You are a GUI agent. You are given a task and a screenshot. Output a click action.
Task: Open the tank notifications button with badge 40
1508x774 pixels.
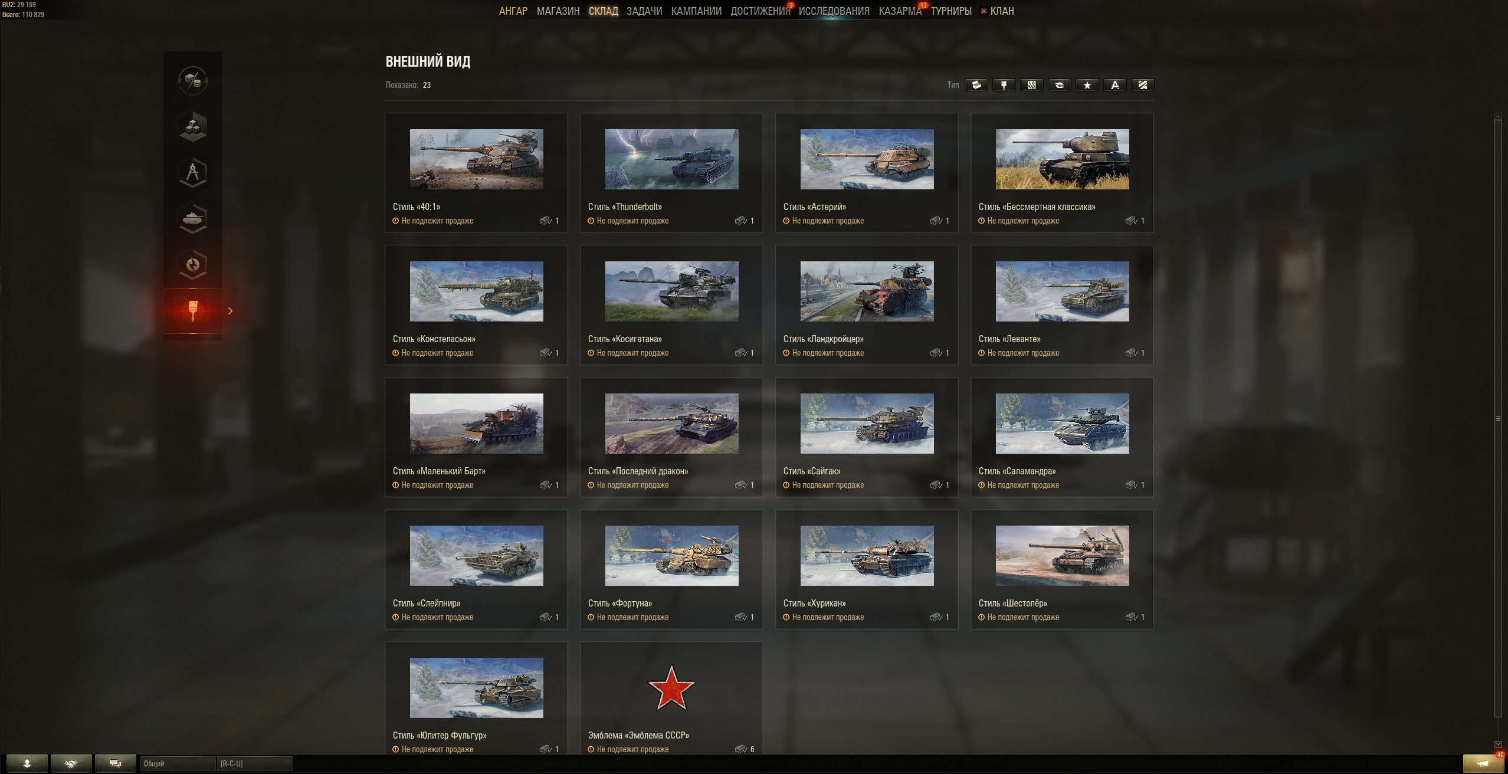click(x=1483, y=763)
